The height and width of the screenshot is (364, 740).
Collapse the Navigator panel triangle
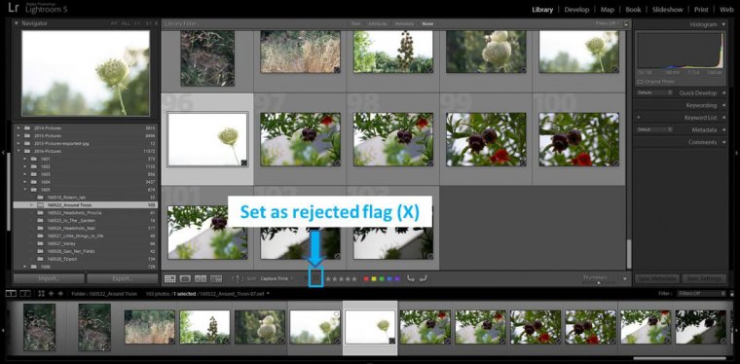pos(16,23)
